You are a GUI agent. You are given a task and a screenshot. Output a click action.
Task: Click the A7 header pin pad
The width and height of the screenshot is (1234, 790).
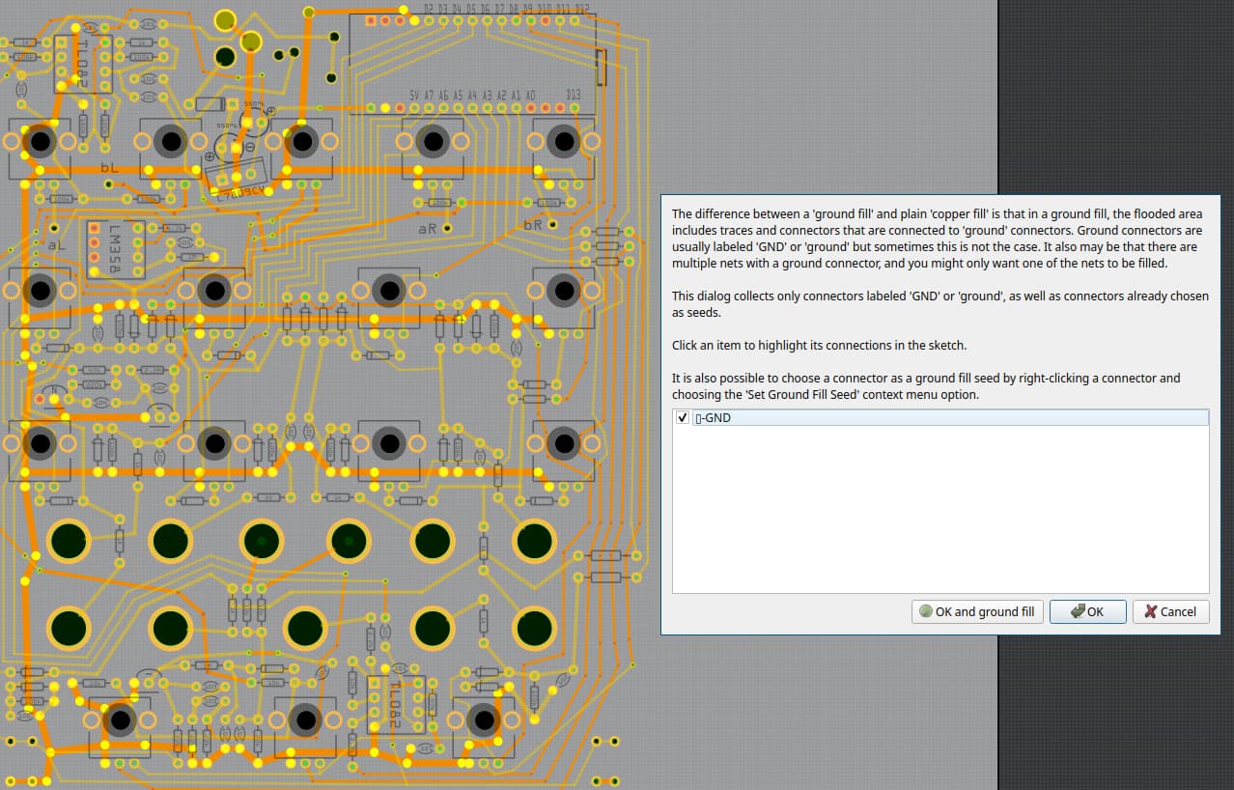[x=429, y=108]
